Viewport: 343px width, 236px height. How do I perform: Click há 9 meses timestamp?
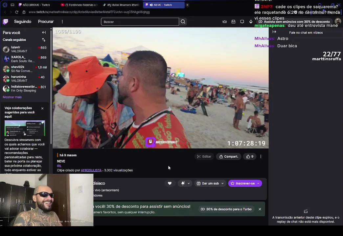68,155
